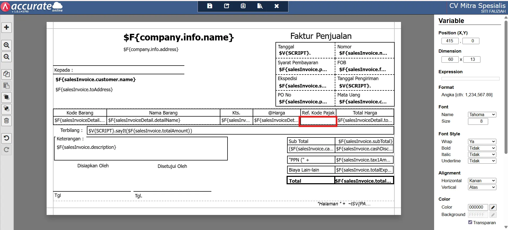Select the Mata Uang label

(x=349, y=95)
